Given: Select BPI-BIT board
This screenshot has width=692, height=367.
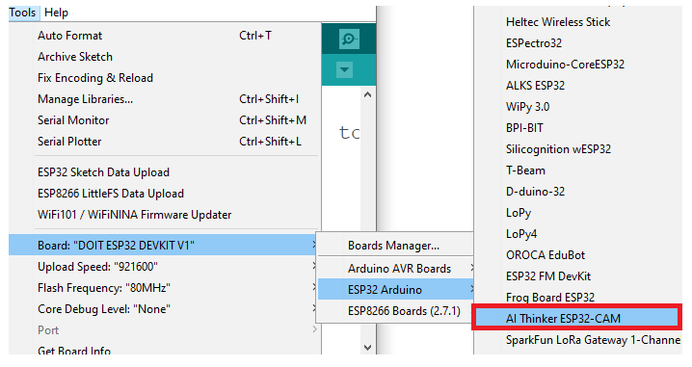Looking at the screenshot, I should coord(578,127).
